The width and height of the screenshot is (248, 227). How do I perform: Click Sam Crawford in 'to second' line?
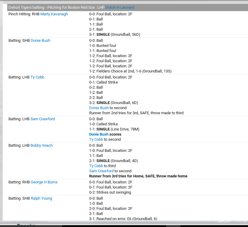pos(101,171)
